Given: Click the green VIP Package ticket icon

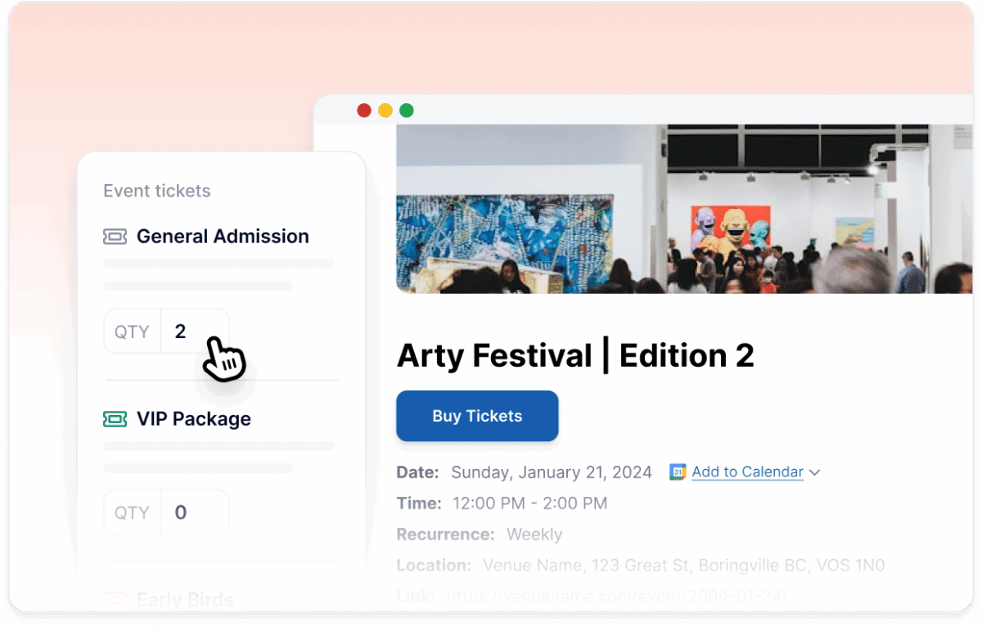Looking at the screenshot, I should click(115, 419).
